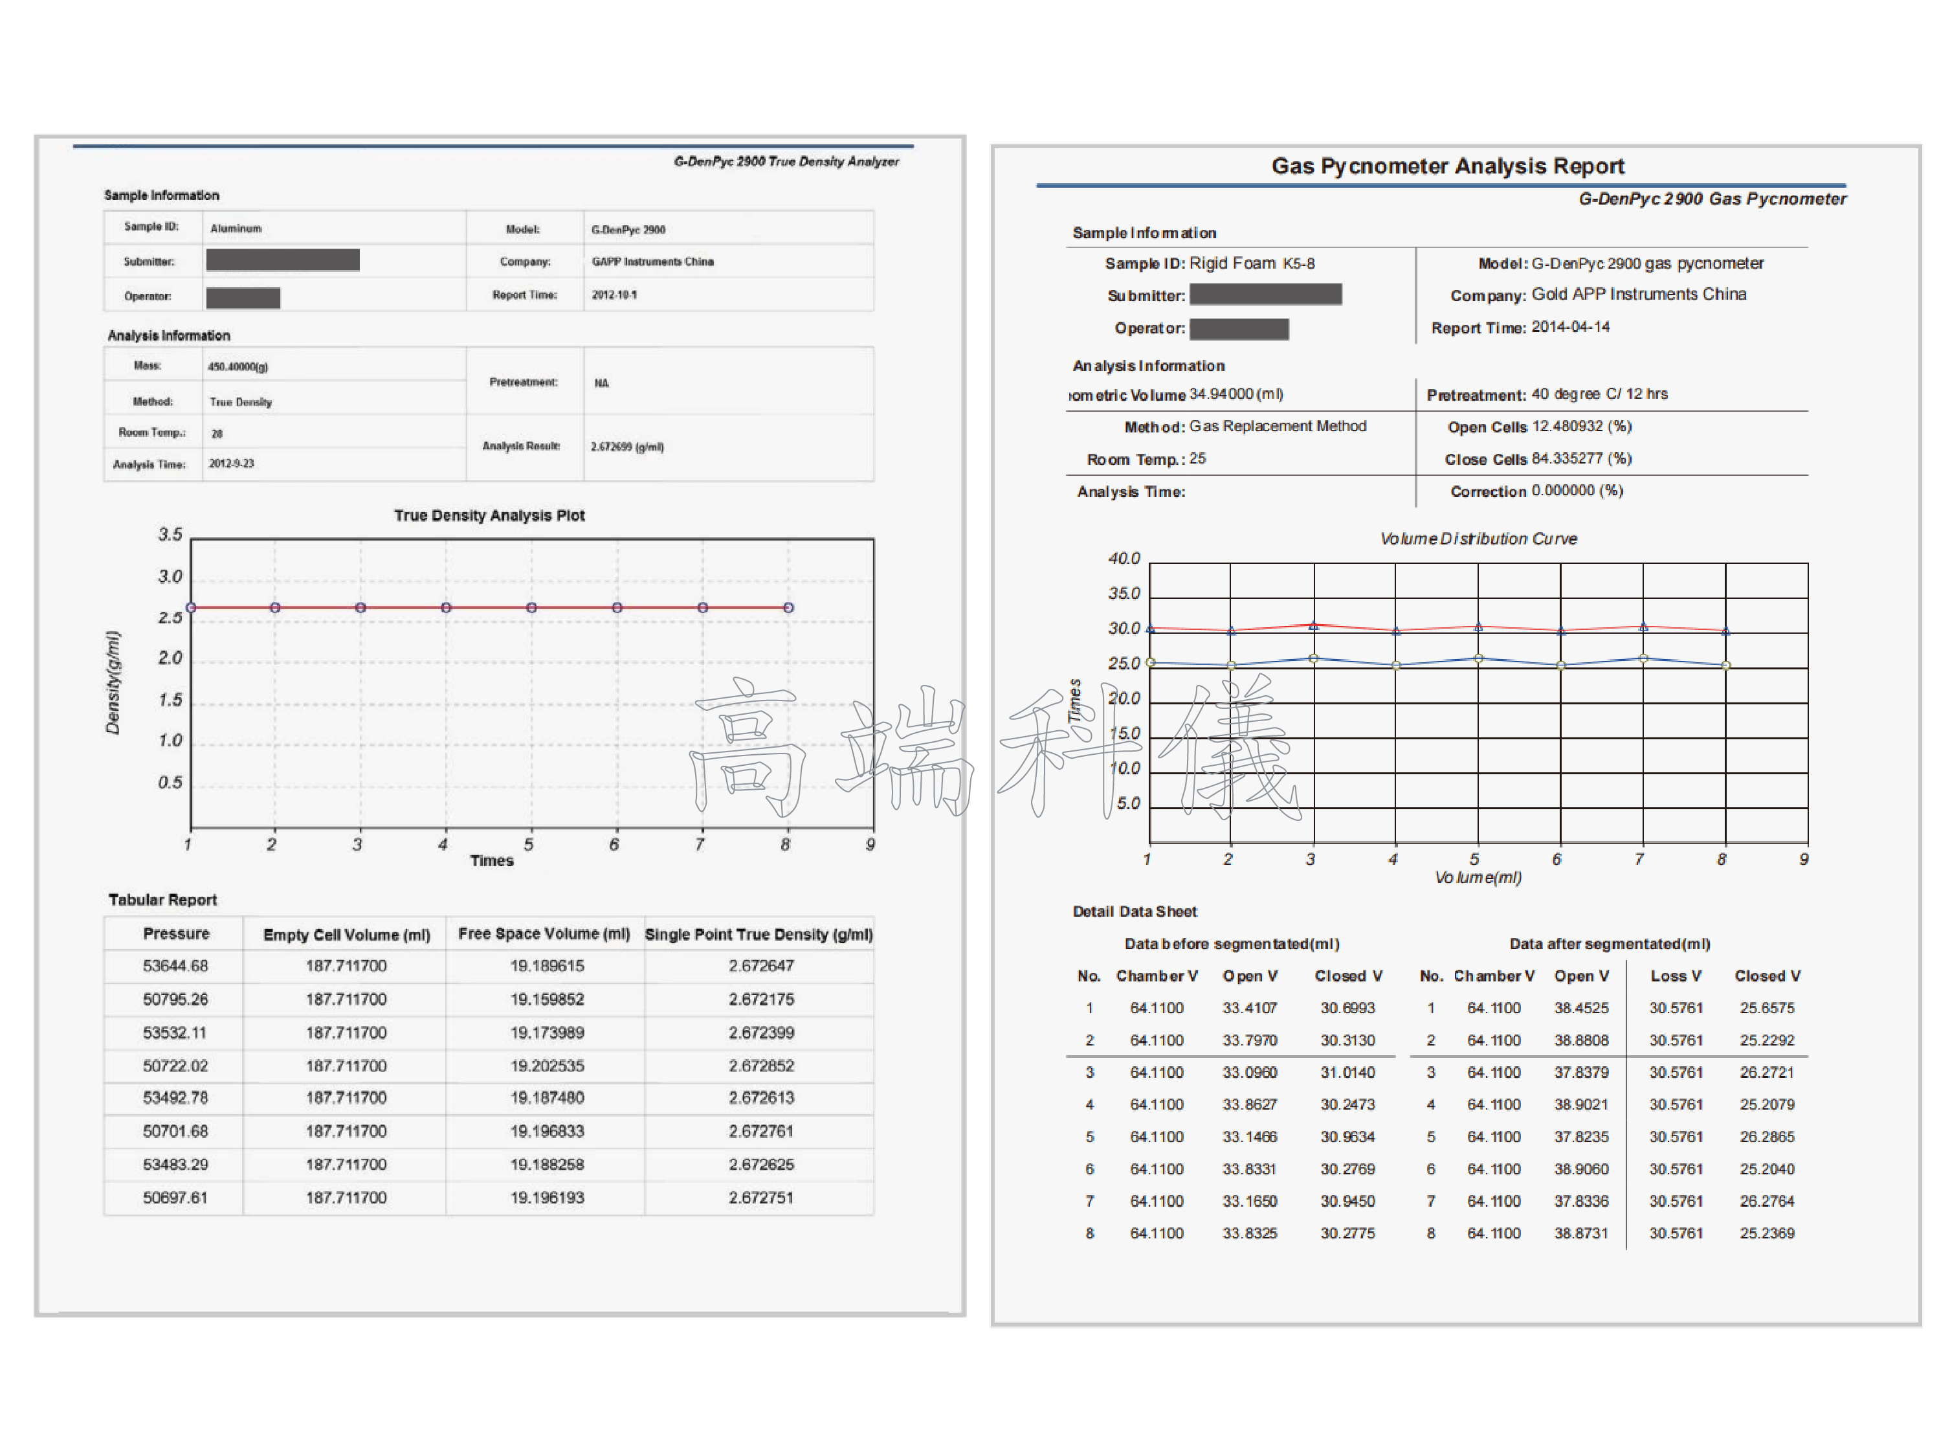Click 'Data after segmentated(ml)' heading
The height and width of the screenshot is (1454, 1939).
tap(1610, 944)
